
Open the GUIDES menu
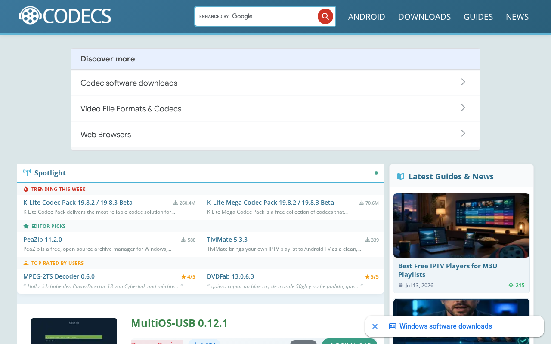[x=478, y=17]
